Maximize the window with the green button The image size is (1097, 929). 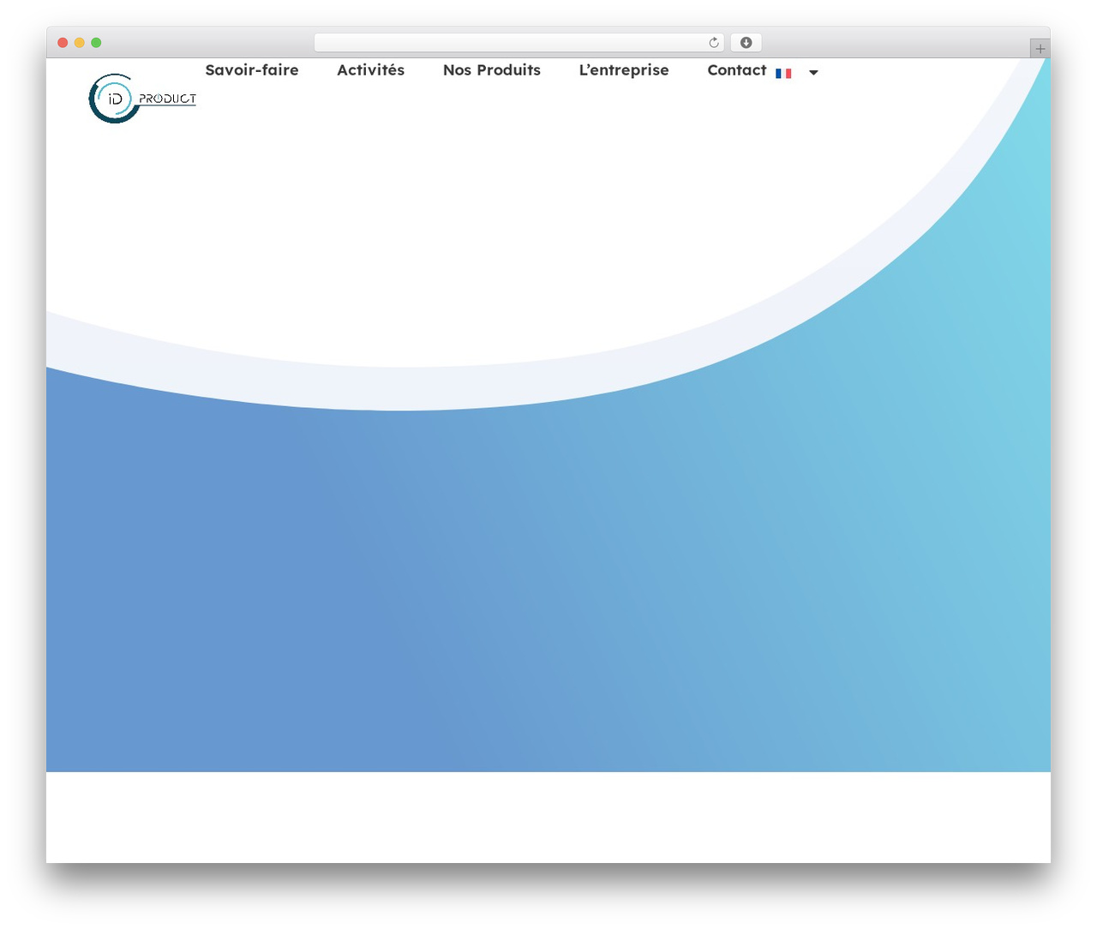coord(96,43)
